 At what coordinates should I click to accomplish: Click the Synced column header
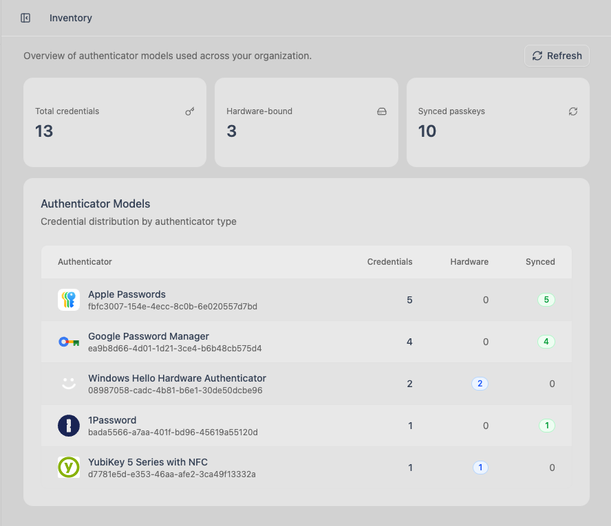point(540,262)
